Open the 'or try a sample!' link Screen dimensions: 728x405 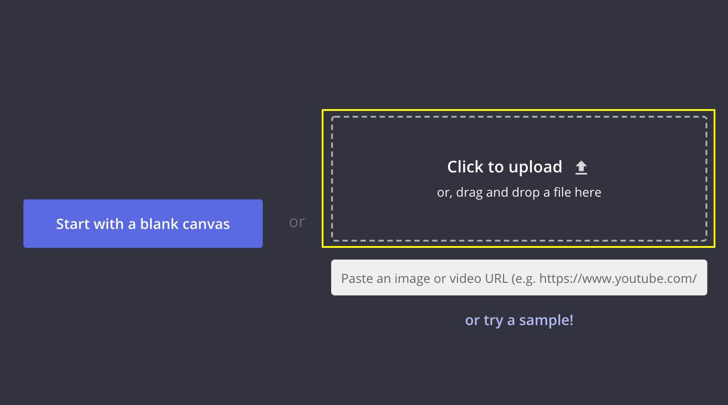click(x=519, y=320)
